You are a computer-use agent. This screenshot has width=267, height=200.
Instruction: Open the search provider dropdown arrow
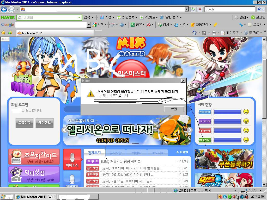[x=264, y=9]
